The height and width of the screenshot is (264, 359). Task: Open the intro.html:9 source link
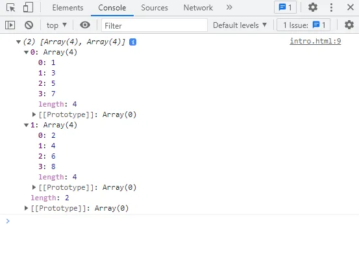(x=316, y=41)
